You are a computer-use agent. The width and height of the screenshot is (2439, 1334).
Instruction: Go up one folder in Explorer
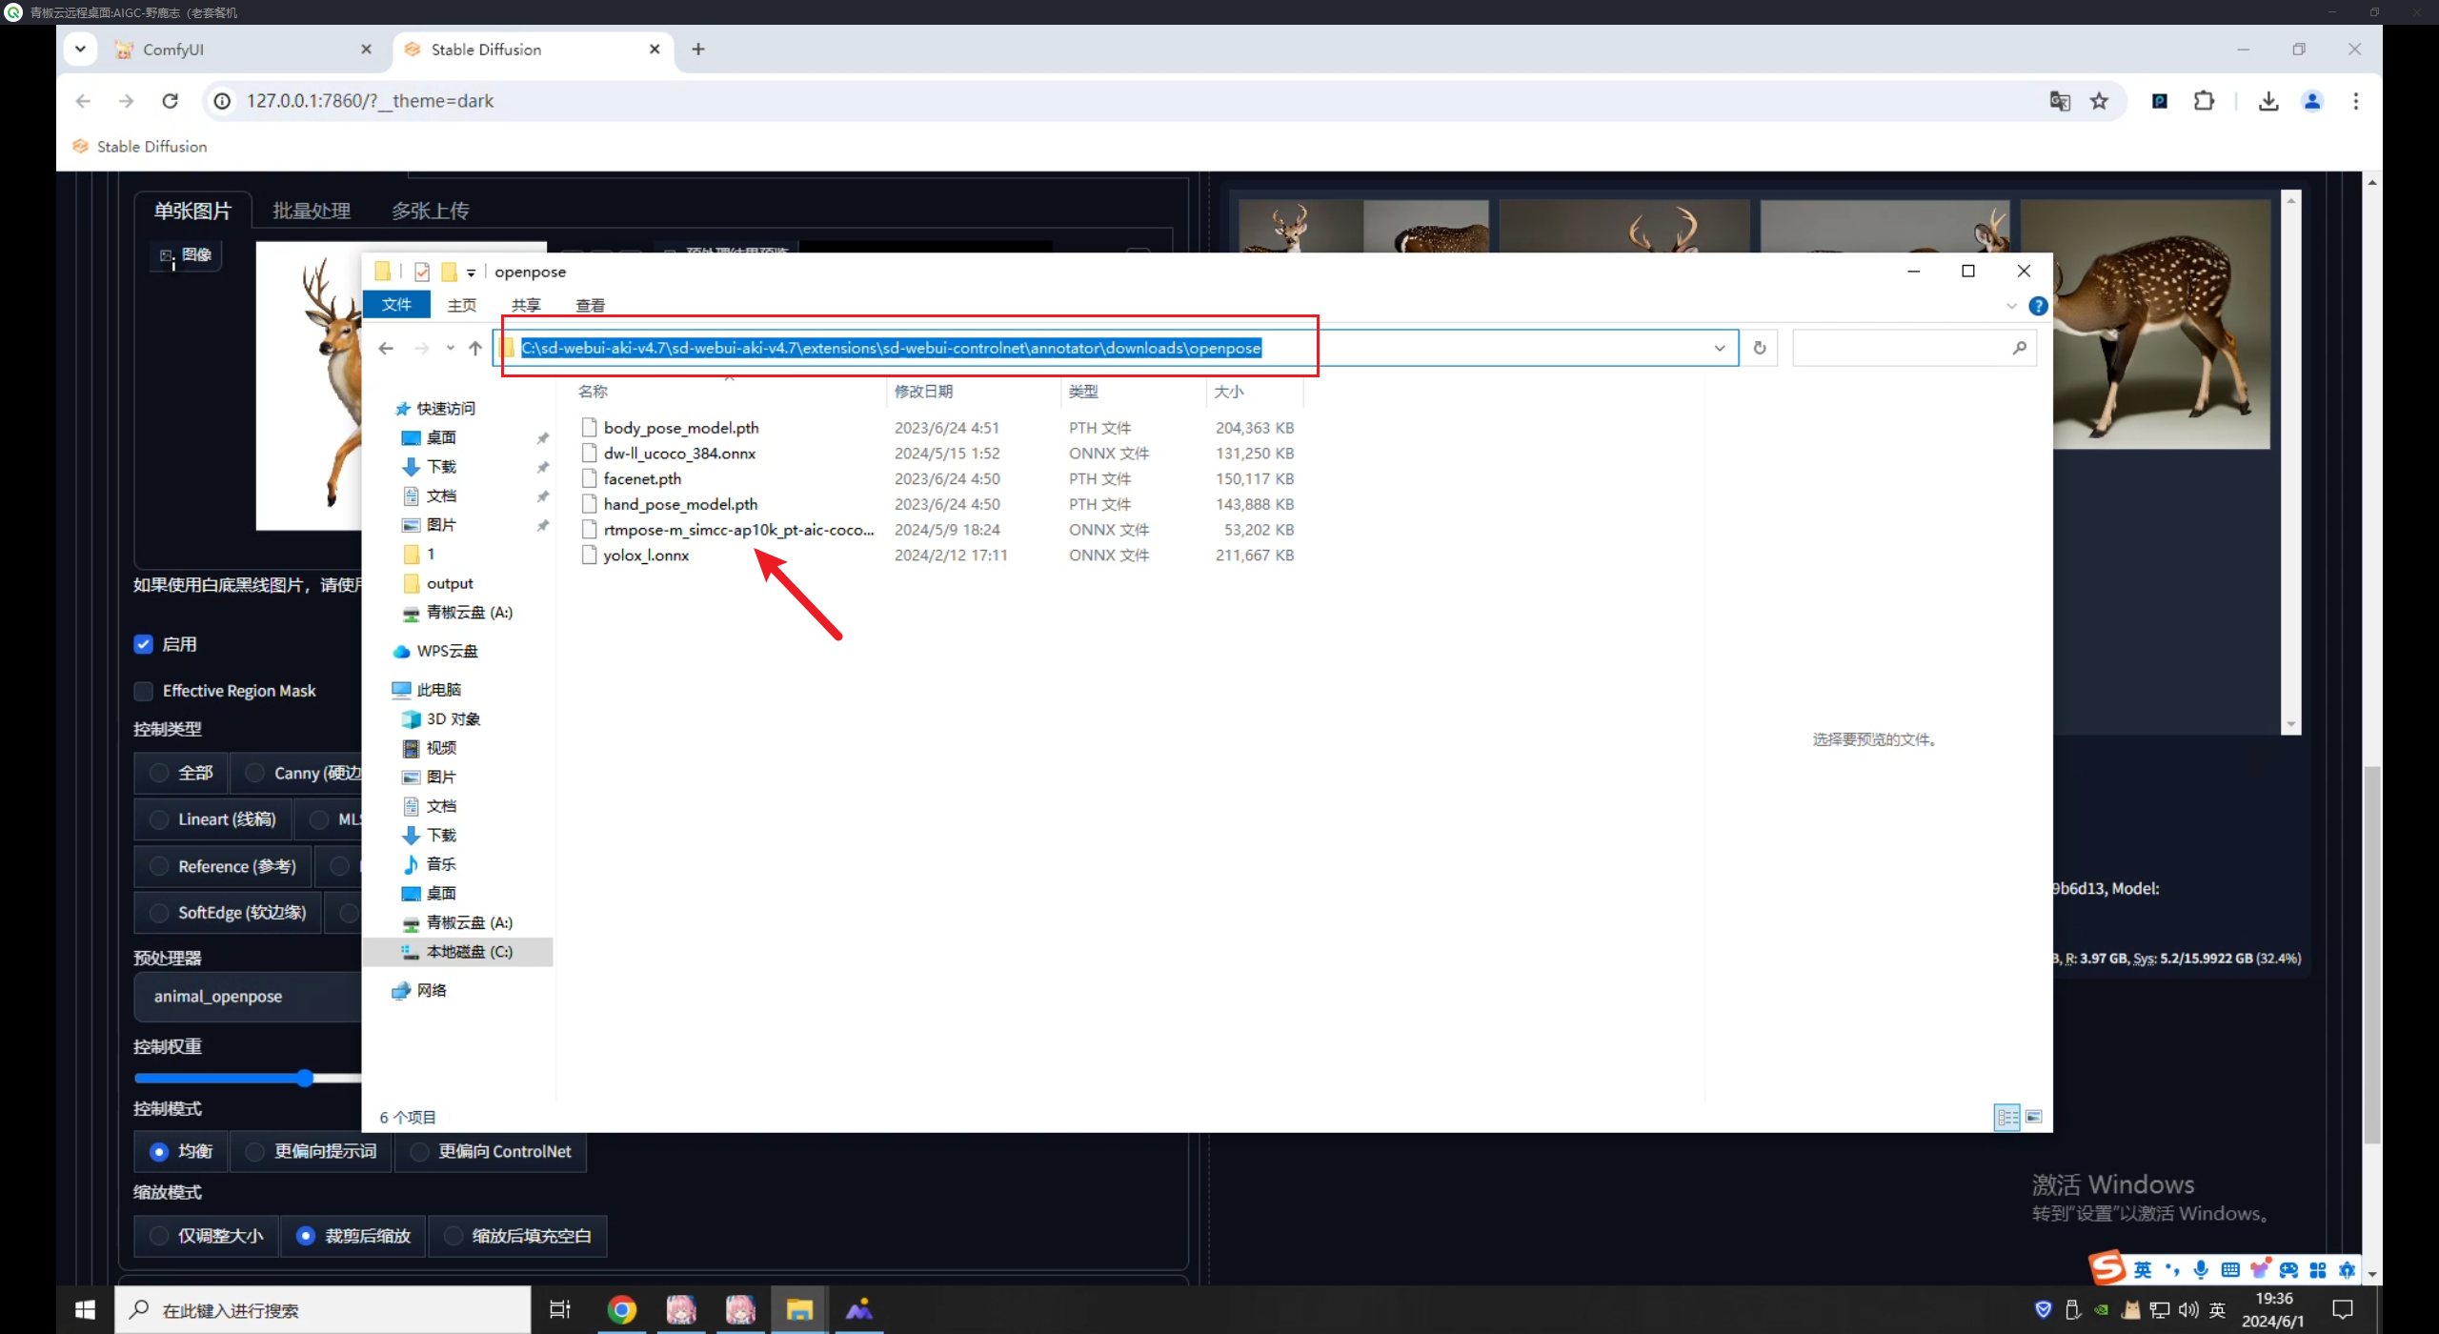475,348
